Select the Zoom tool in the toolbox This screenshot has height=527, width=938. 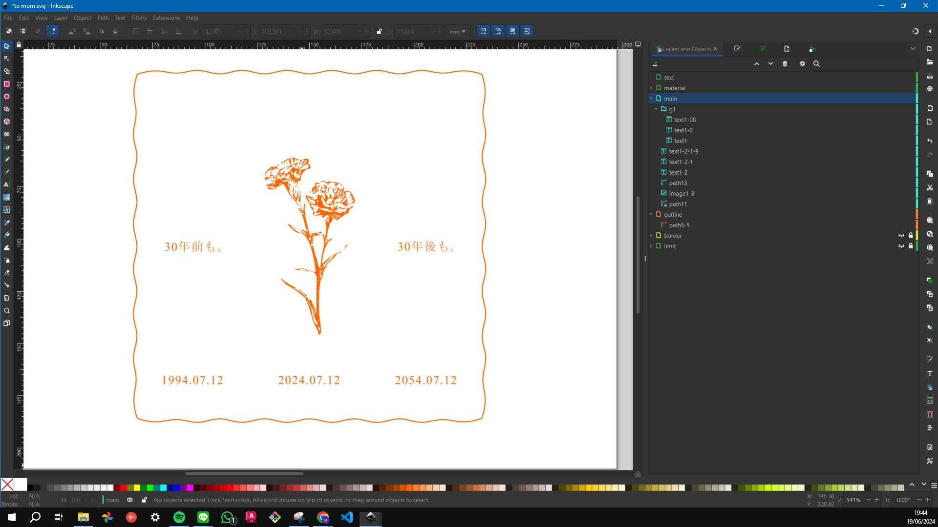[7, 310]
